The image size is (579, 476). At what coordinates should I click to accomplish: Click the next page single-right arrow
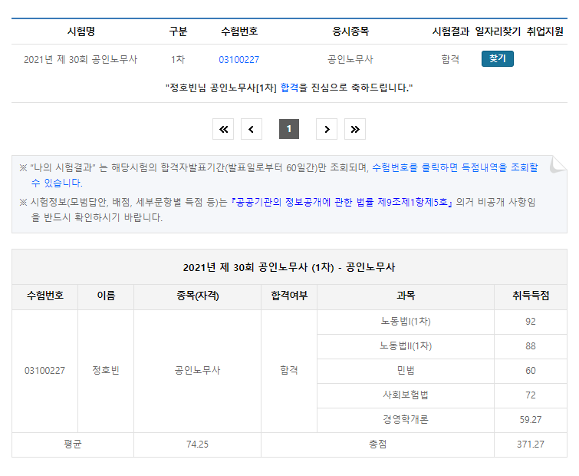tap(327, 129)
